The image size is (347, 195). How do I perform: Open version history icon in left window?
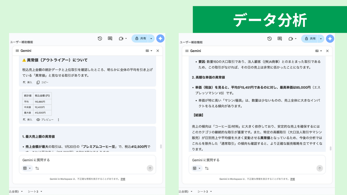pos(100,39)
